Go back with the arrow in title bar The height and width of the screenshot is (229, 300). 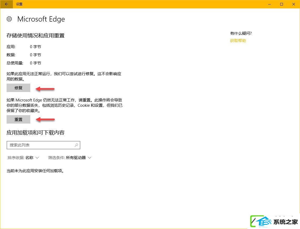7,4
